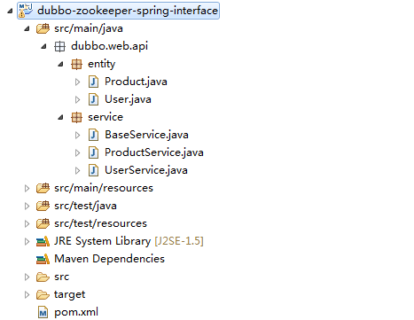Click the Product.java file icon
The width and height of the screenshot is (414, 320).
point(93,82)
